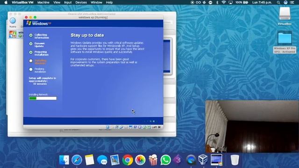This screenshot has width=299, height=168.
Task: Click the Bluetooth menu bar icon
Action: pos(217,2)
